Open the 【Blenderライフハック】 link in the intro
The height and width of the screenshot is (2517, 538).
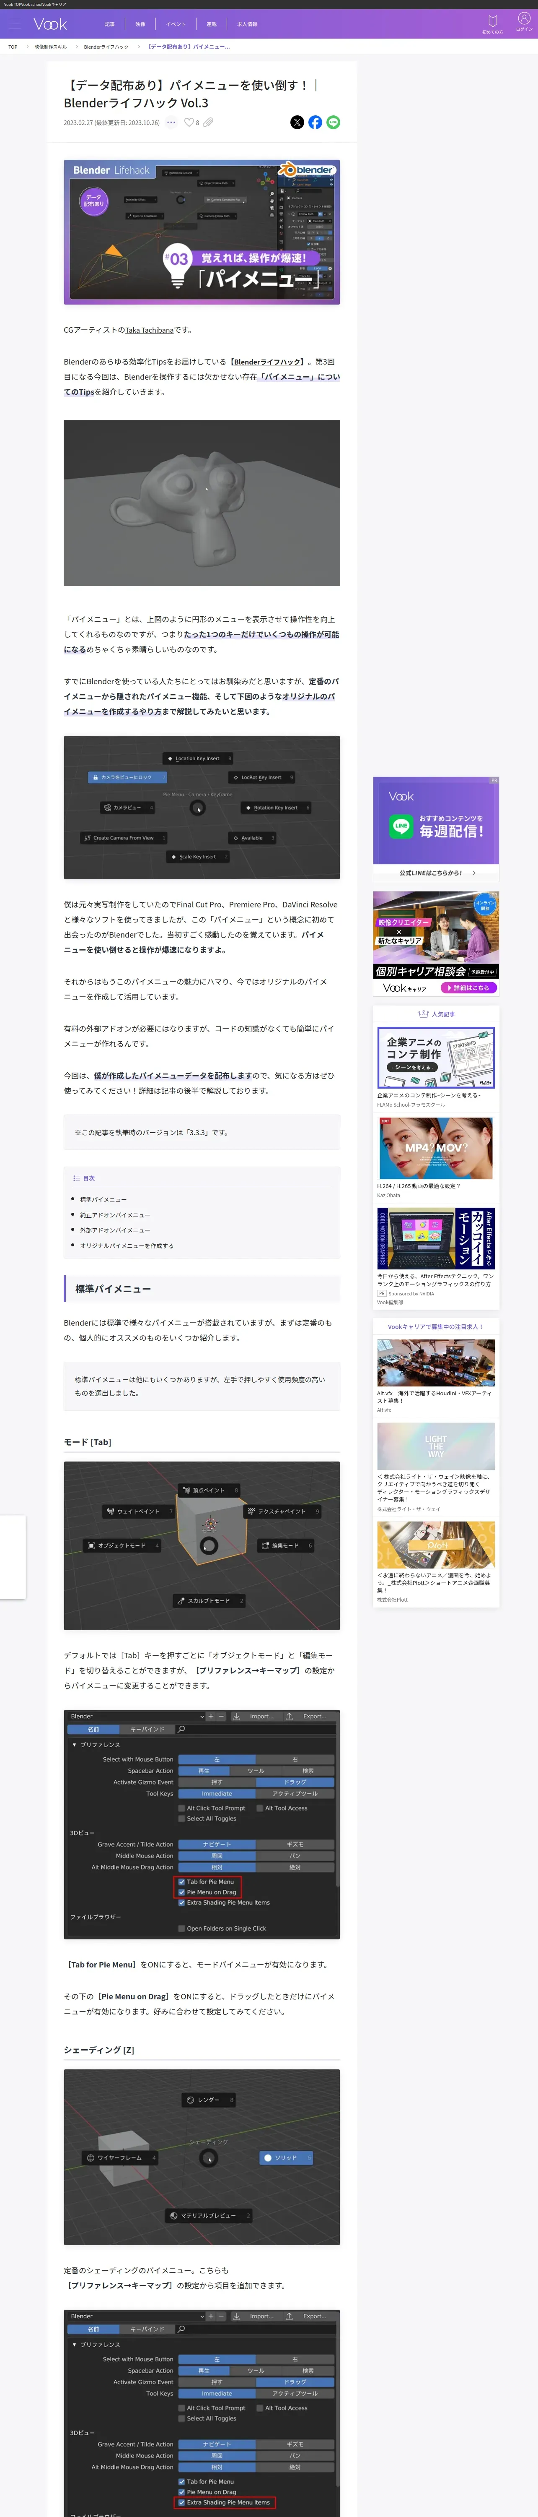click(269, 362)
